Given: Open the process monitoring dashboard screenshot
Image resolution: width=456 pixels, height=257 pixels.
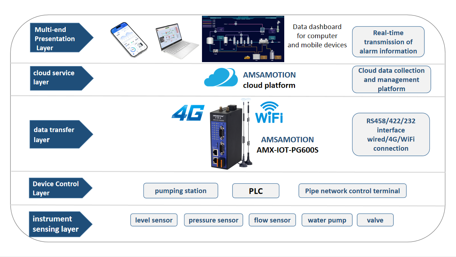Looking at the screenshot, I should 243,39.
